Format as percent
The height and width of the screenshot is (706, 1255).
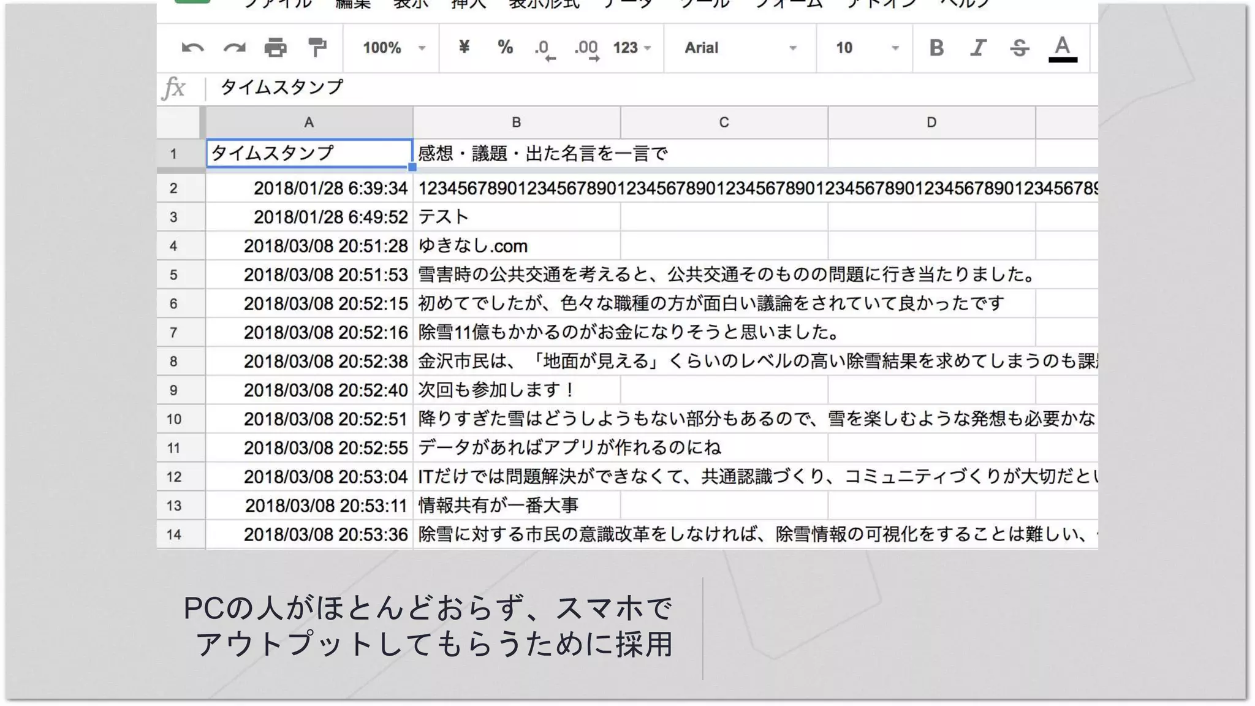click(505, 47)
